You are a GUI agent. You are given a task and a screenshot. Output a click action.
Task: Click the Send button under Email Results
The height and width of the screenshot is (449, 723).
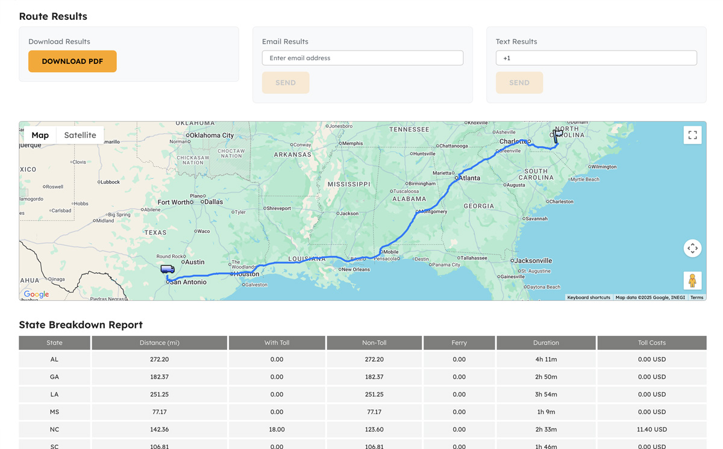(x=286, y=83)
